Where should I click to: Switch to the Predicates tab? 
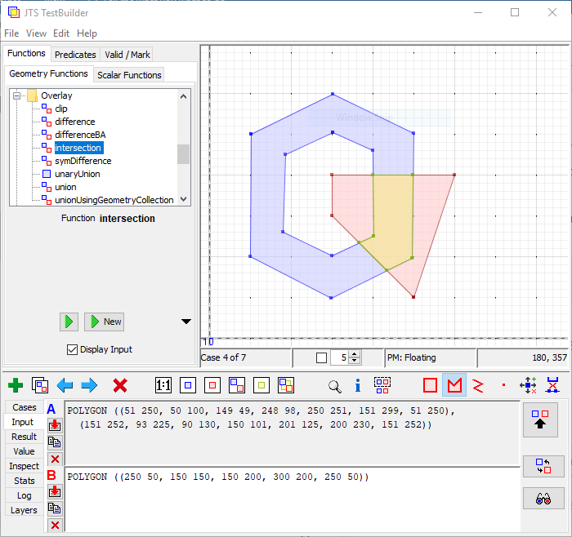pos(75,55)
